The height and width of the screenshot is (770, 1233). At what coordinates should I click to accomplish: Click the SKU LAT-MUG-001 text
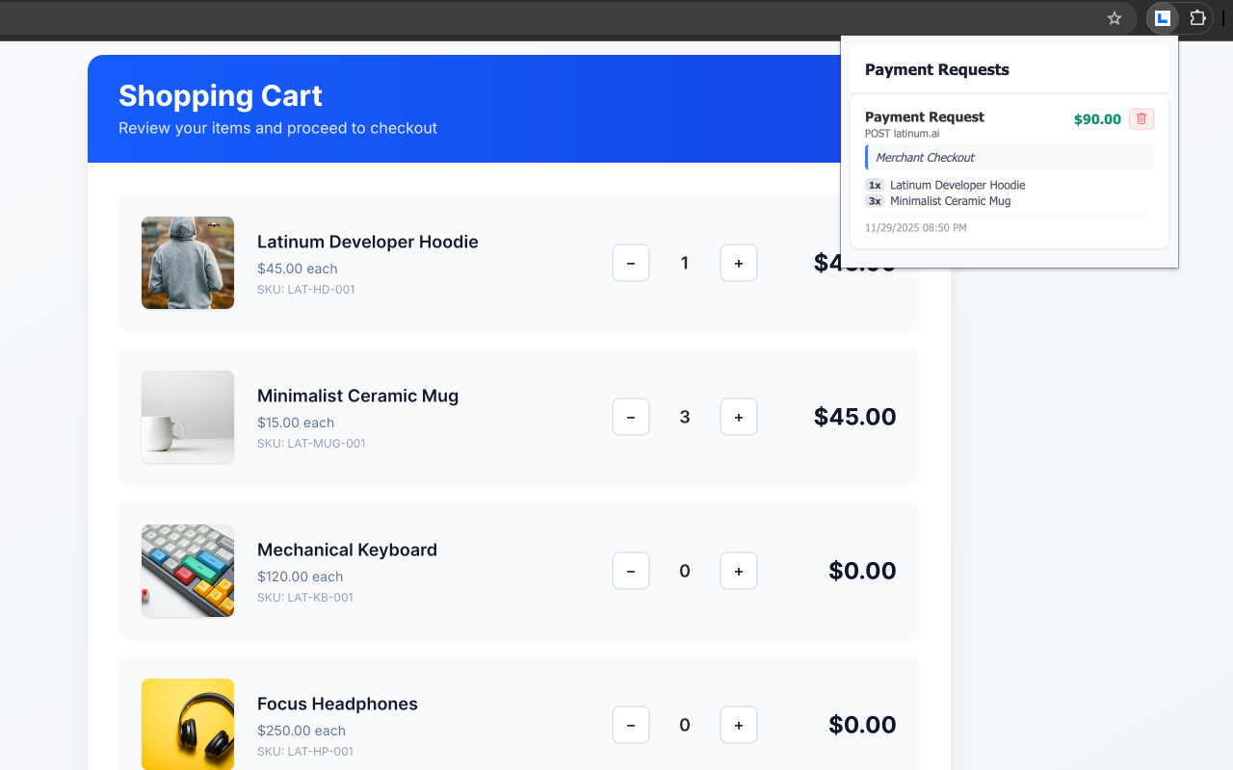coord(311,444)
